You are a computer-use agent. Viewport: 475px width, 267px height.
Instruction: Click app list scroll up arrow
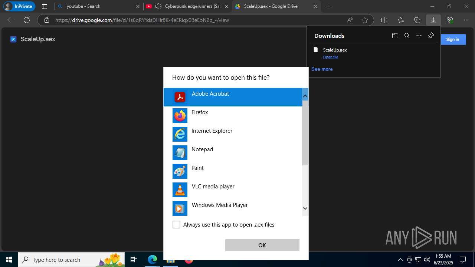305,96
